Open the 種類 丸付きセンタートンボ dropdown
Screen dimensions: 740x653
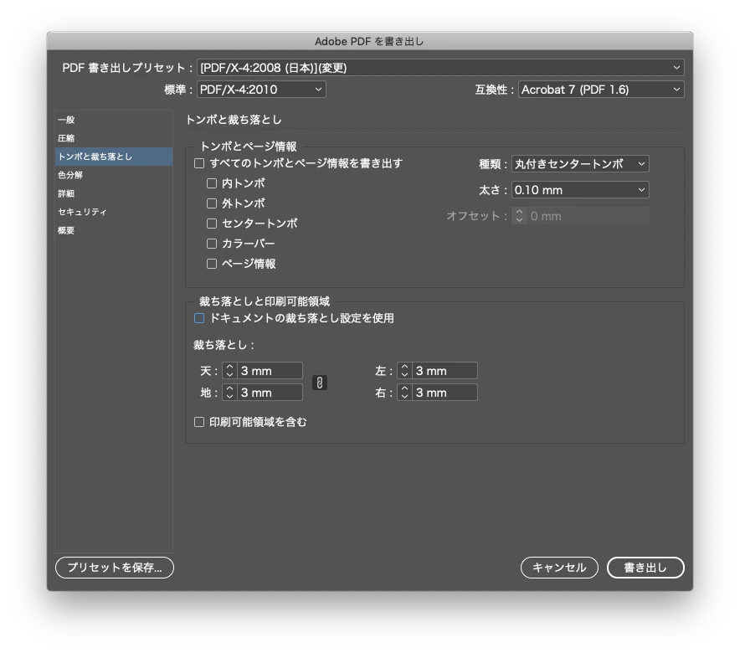click(x=580, y=164)
